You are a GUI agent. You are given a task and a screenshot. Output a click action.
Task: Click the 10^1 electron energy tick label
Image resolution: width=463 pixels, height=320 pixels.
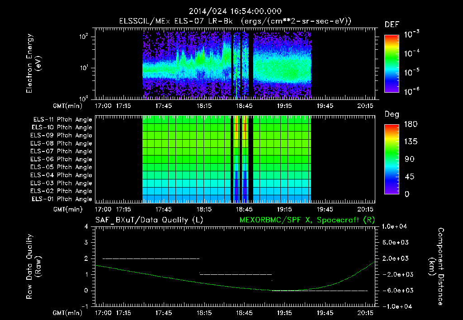pyautogui.click(x=84, y=68)
